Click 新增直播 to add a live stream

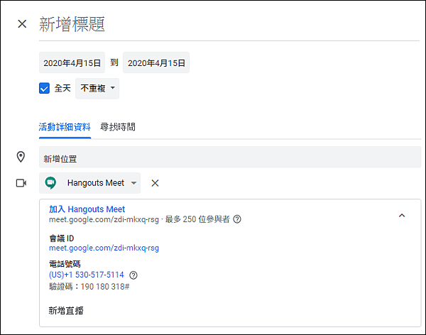point(67,310)
